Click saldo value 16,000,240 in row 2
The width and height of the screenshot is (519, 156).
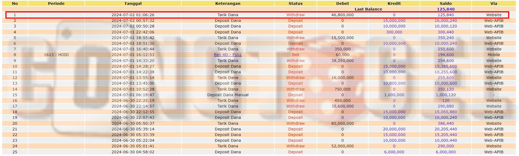tap(445, 20)
